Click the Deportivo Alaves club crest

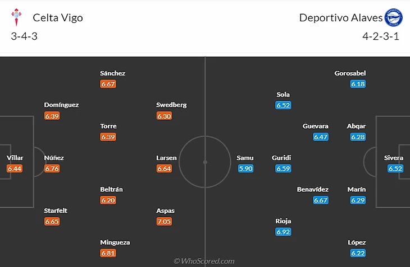pyautogui.click(x=393, y=17)
